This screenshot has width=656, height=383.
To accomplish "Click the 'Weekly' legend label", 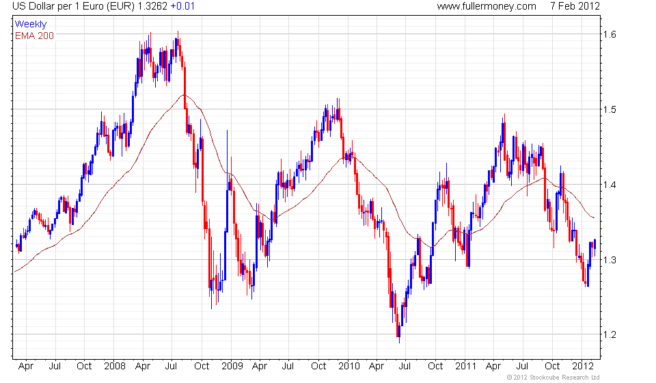I will pyautogui.click(x=31, y=24).
